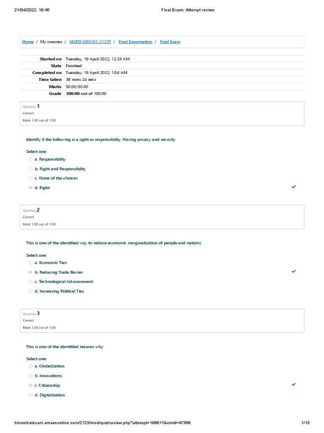Screen dimensions: 324x433
Task: Pick the 'a. Globalization' radio button
Action: click(30, 366)
